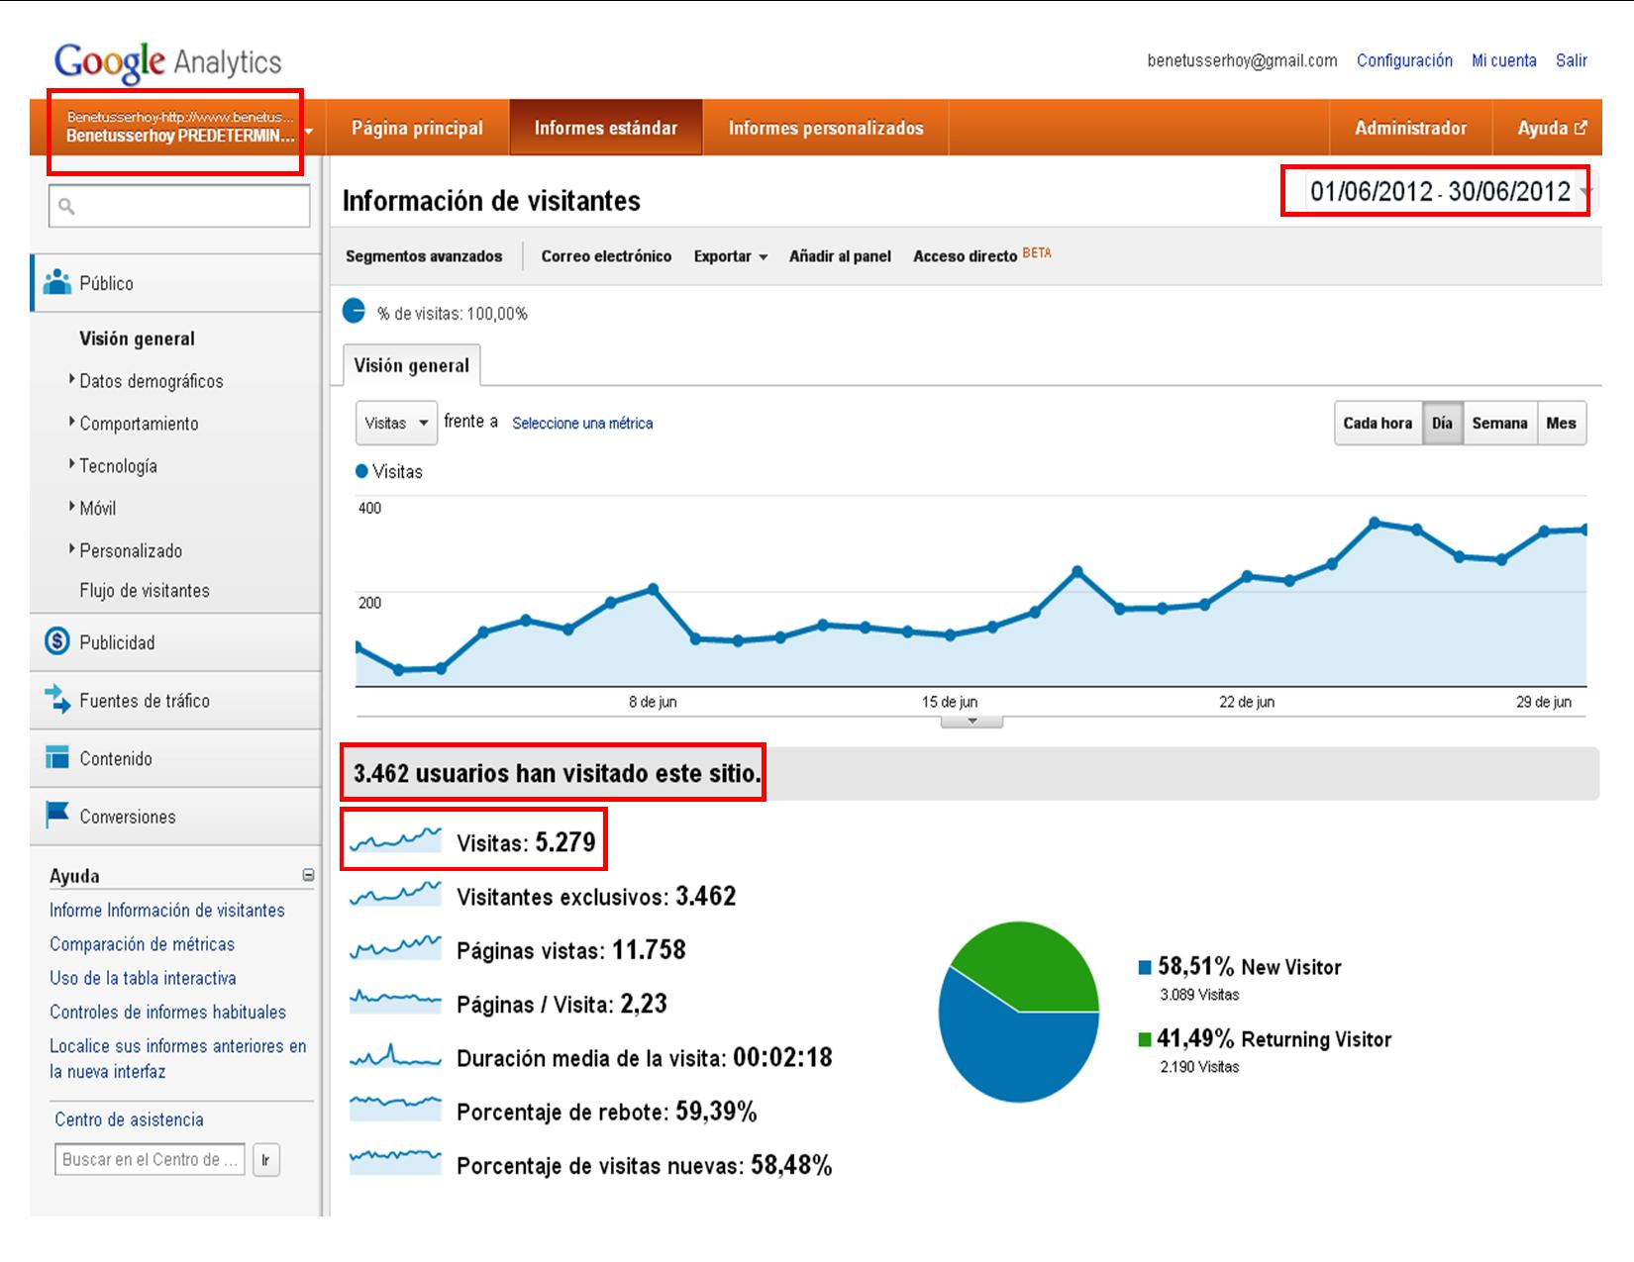Switch graph to Mes view
Screen dimensions: 1634x1262
(x=1561, y=423)
